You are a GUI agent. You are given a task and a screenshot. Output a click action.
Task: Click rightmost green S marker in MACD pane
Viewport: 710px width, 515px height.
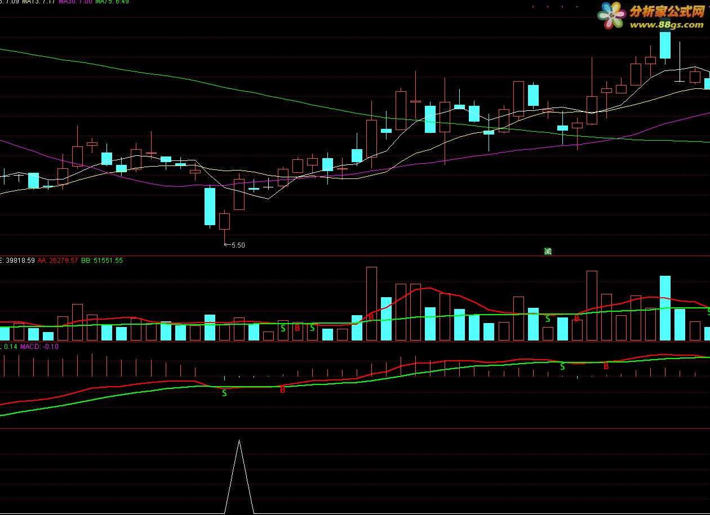(562, 366)
